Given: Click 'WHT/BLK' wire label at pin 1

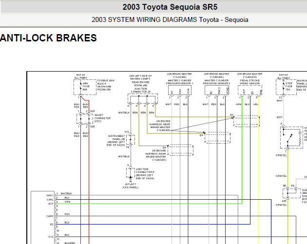Looking at the screenshot, I should pyautogui.click(x=66, y=193).
